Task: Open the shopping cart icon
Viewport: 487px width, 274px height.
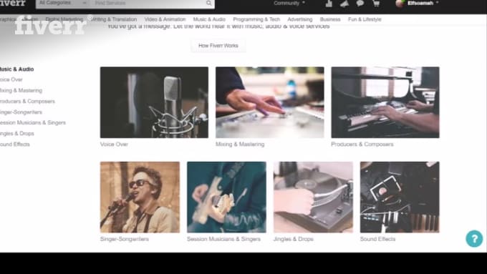Action: tap(376, 4)
